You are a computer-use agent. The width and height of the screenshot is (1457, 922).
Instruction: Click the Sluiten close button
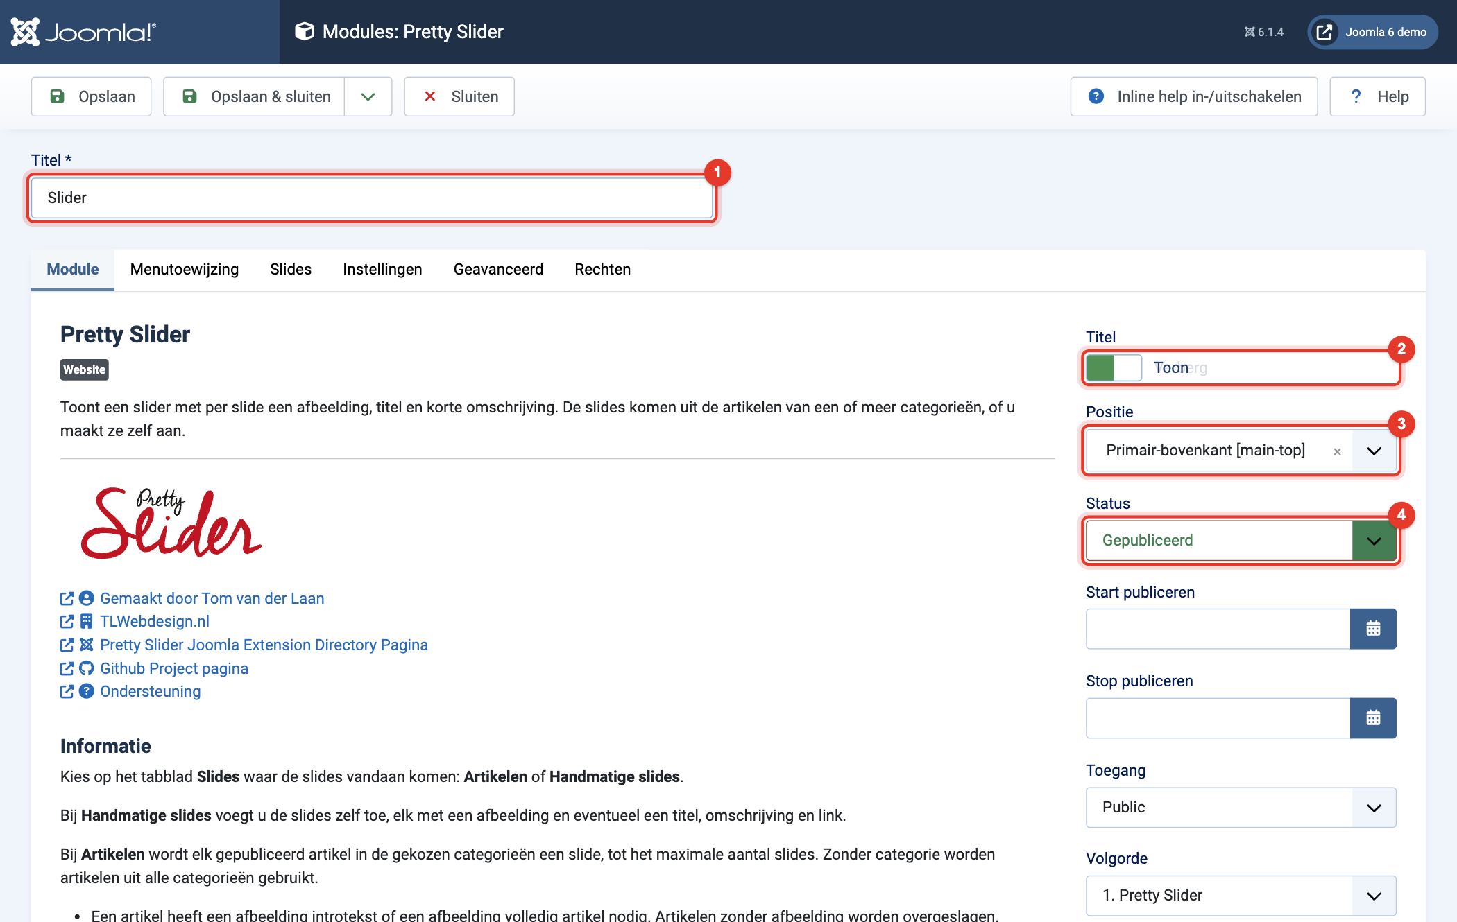459,96
